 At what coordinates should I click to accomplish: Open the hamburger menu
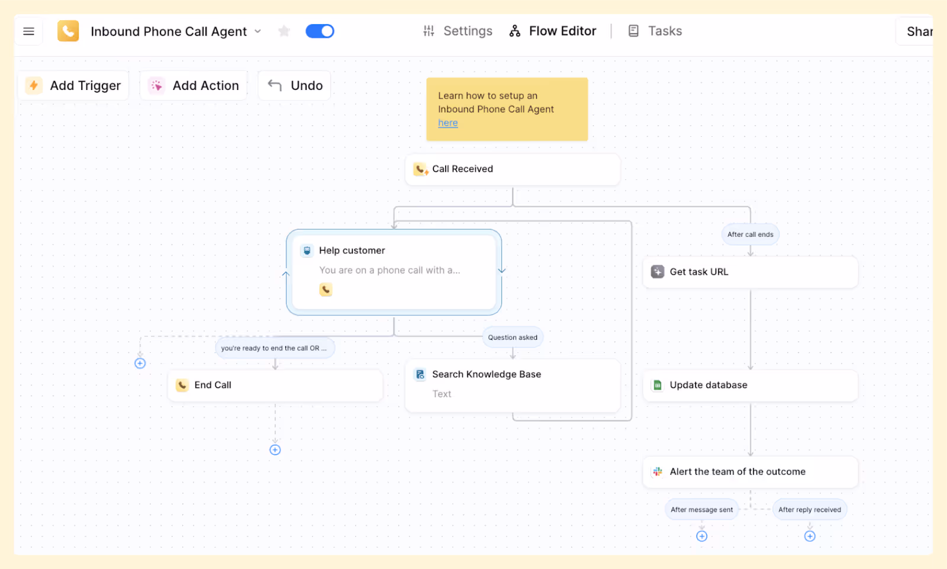[x=28, y=31]
